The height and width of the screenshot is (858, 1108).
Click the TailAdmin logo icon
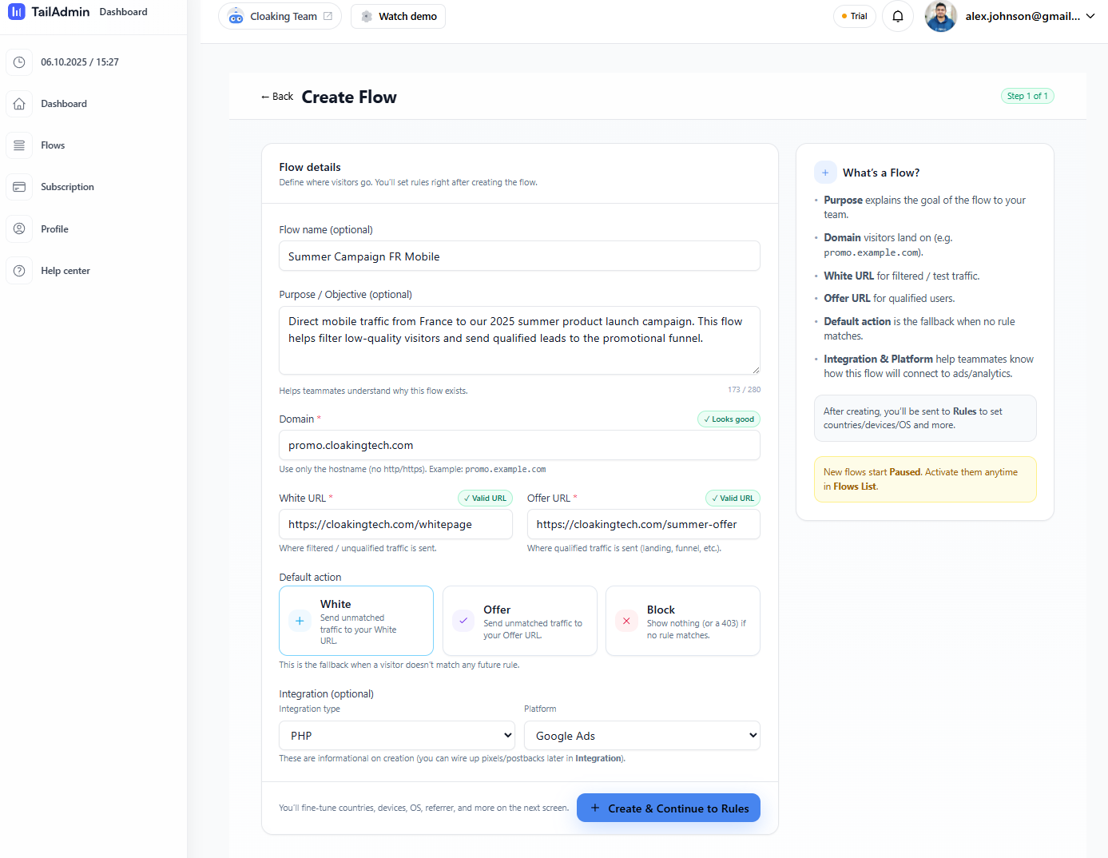click(17, 12)
